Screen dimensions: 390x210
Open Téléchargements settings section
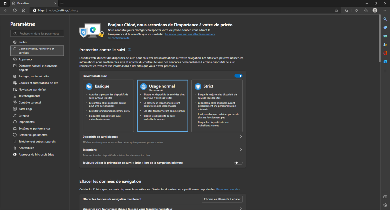point(37,96)
